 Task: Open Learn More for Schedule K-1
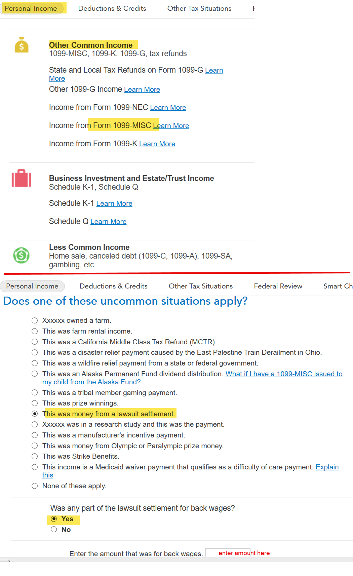(114, 203)
